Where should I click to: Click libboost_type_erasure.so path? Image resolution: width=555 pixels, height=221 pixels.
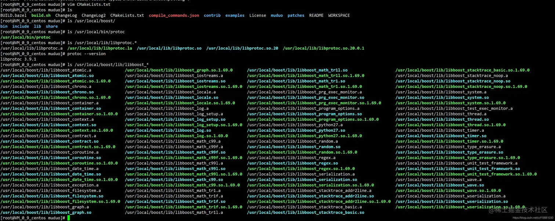tap(449, 152)
